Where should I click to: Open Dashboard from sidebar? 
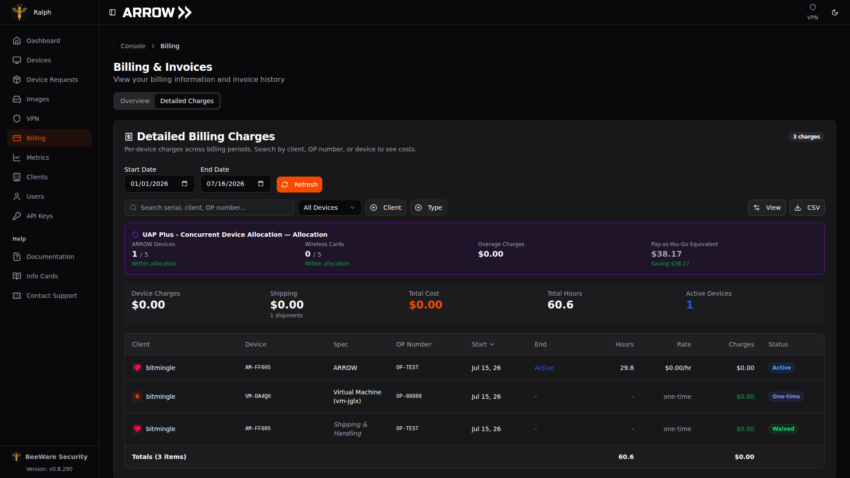point(49,41)
